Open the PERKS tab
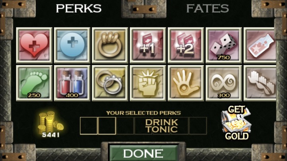Viewport: 287px width, 161px height. point(79,8)
